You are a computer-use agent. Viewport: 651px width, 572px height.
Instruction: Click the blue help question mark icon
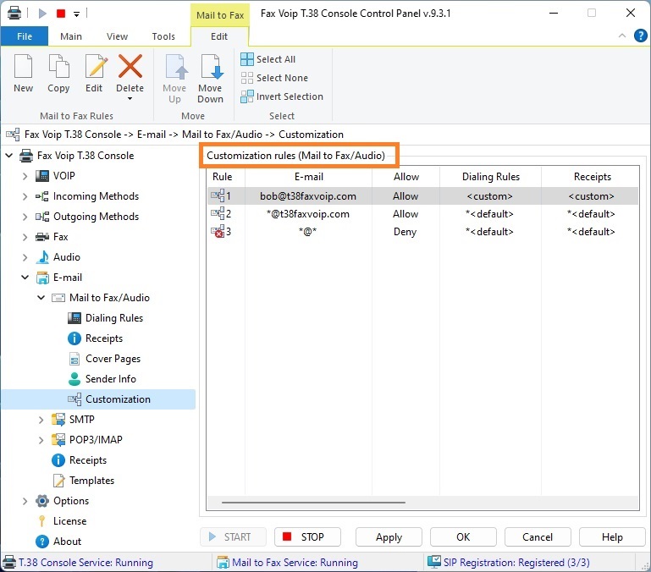coord(640,36)
